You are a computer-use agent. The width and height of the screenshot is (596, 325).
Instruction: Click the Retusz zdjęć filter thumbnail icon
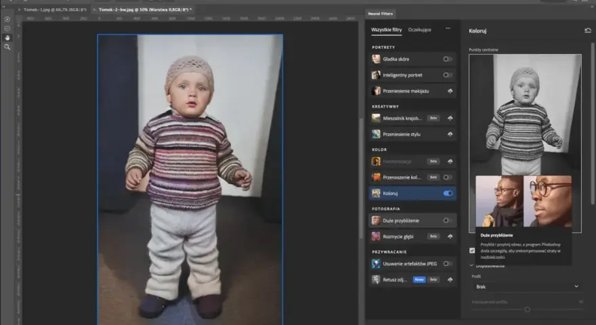coord(376,280)
